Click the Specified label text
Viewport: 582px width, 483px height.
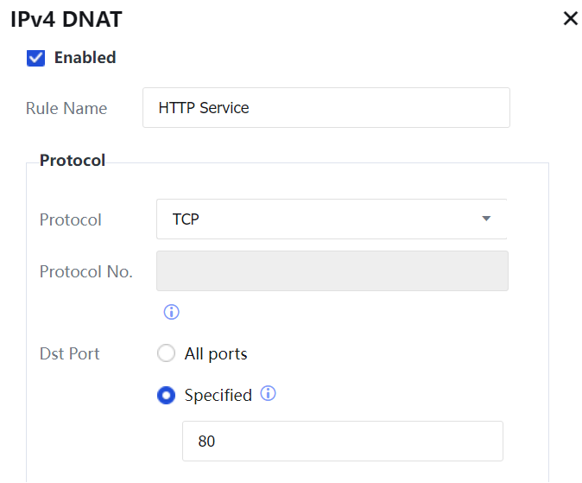click(x=218, y=395)
